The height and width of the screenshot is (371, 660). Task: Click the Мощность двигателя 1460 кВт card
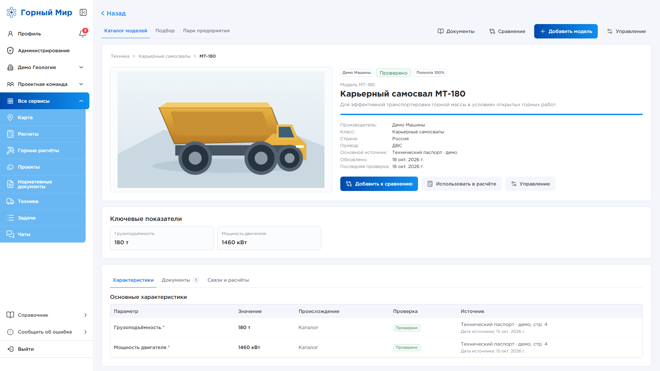tap(269, 238)
